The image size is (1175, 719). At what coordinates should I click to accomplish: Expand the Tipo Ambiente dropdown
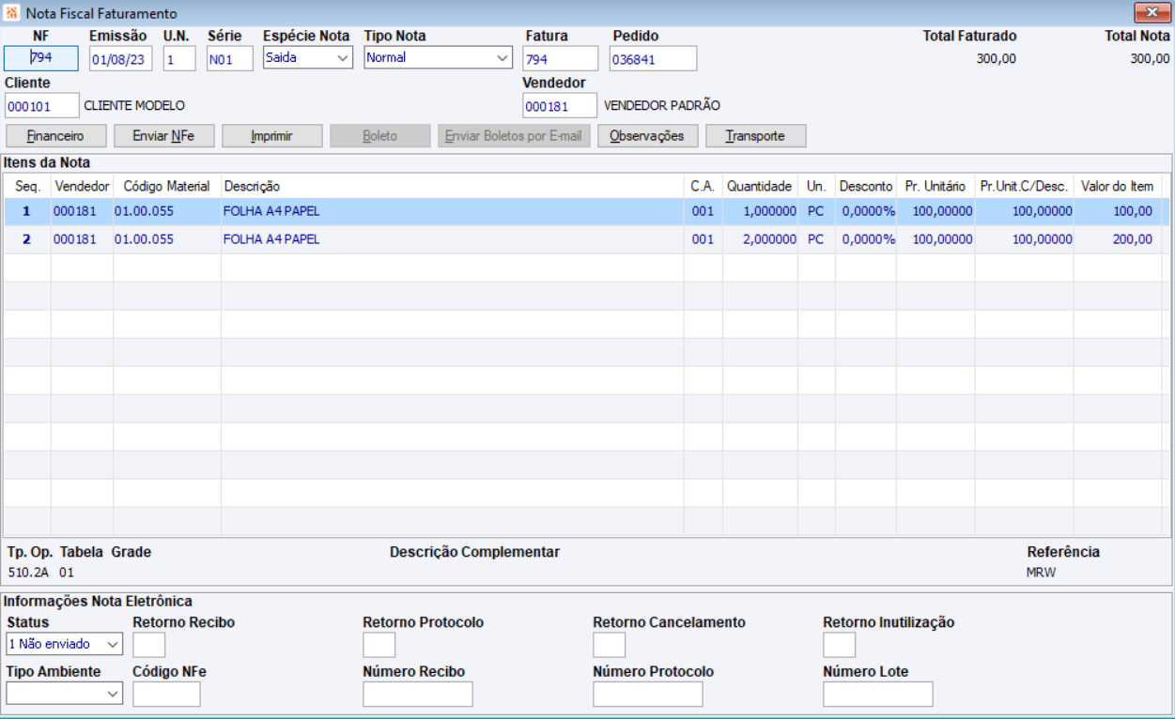(x=64, y=694)
